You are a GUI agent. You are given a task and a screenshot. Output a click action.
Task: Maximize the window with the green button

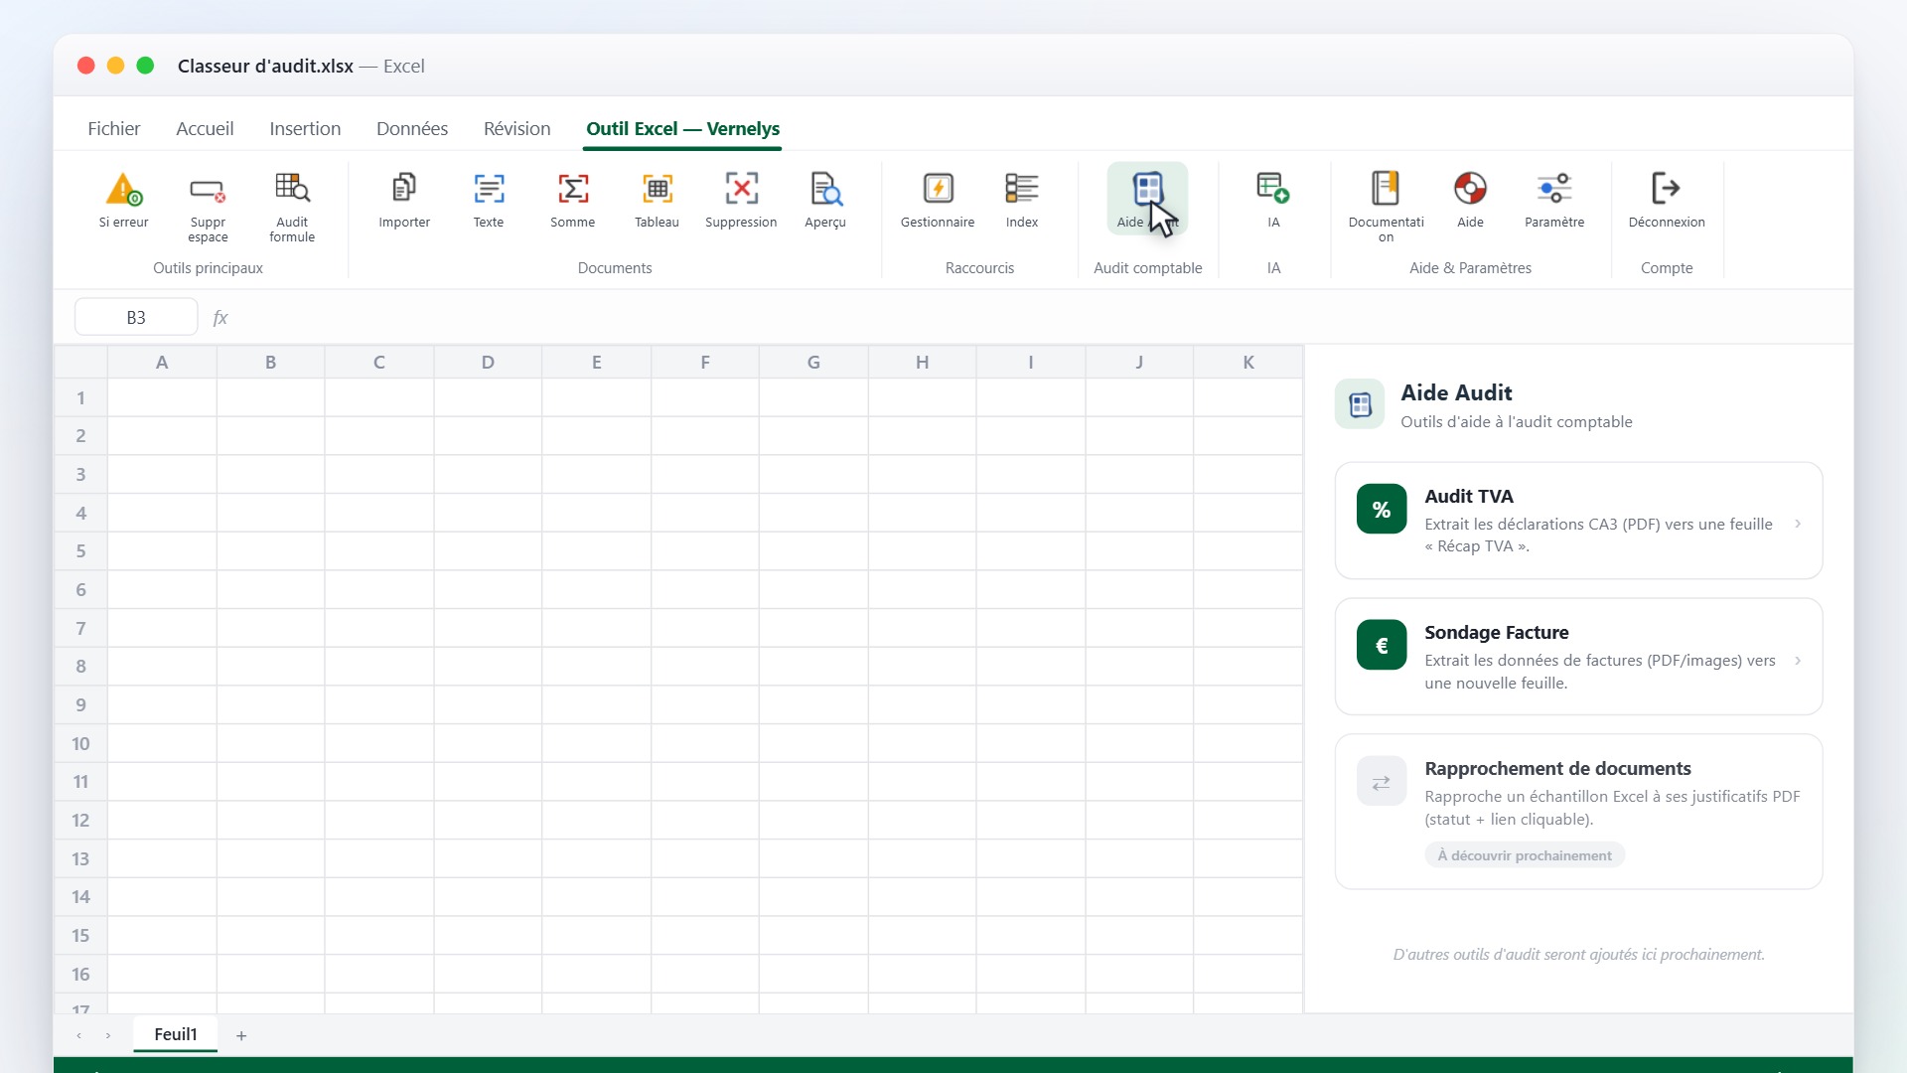[145, 66]
